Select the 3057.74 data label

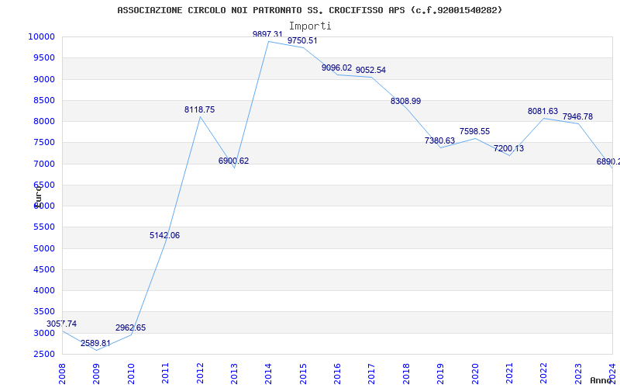pyautogui.click(x=62, y=324)
